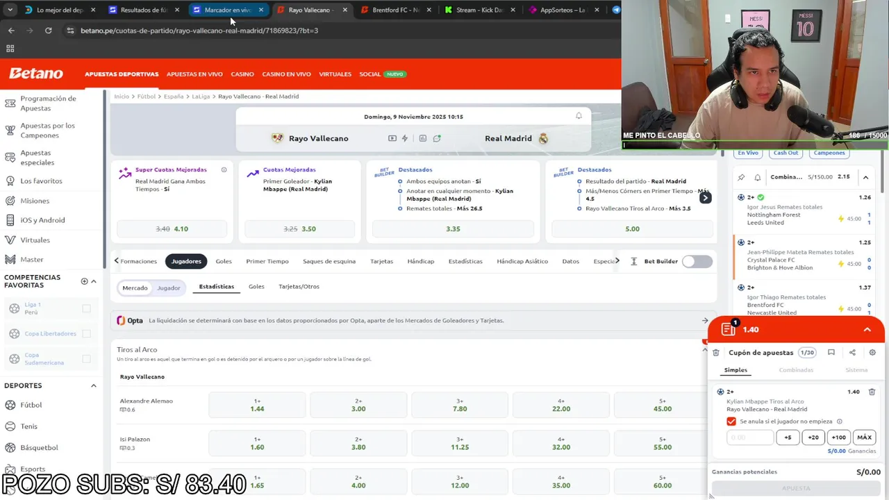Image resolution: width=889 pixels, height=500 pixels.
Task: Open Master in sidebar
Action: tap(32, 259)
